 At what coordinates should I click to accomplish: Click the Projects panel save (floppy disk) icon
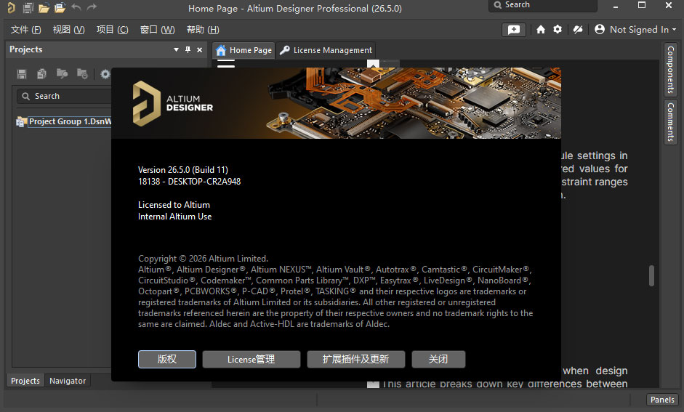click(22, 73)
